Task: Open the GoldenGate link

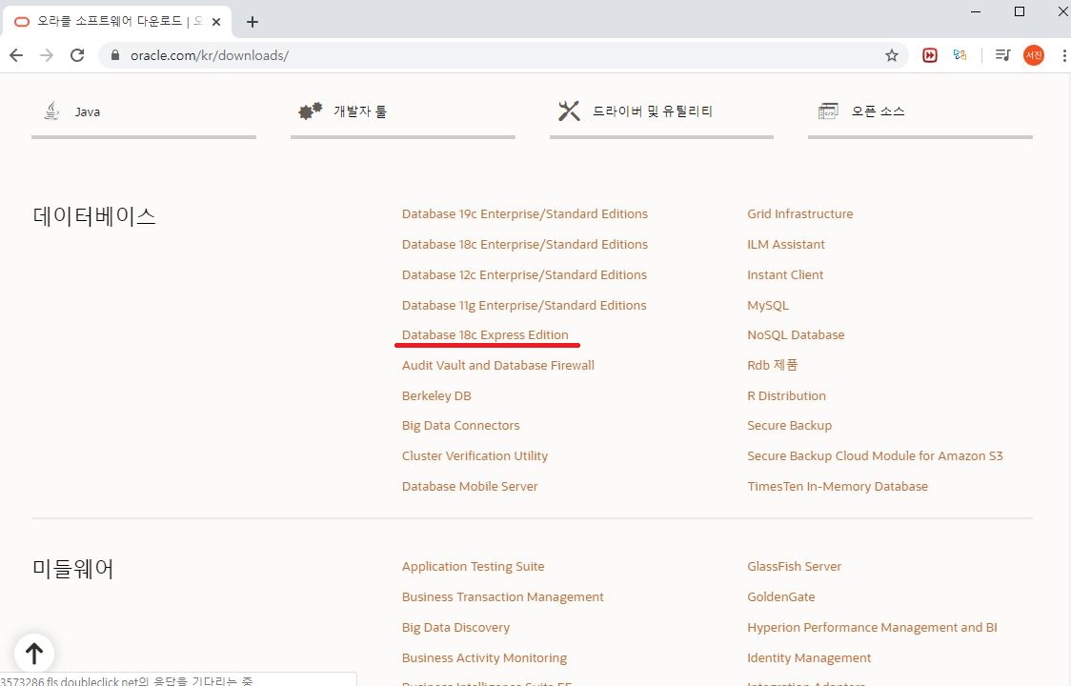Action: click(x=780, y=597)
